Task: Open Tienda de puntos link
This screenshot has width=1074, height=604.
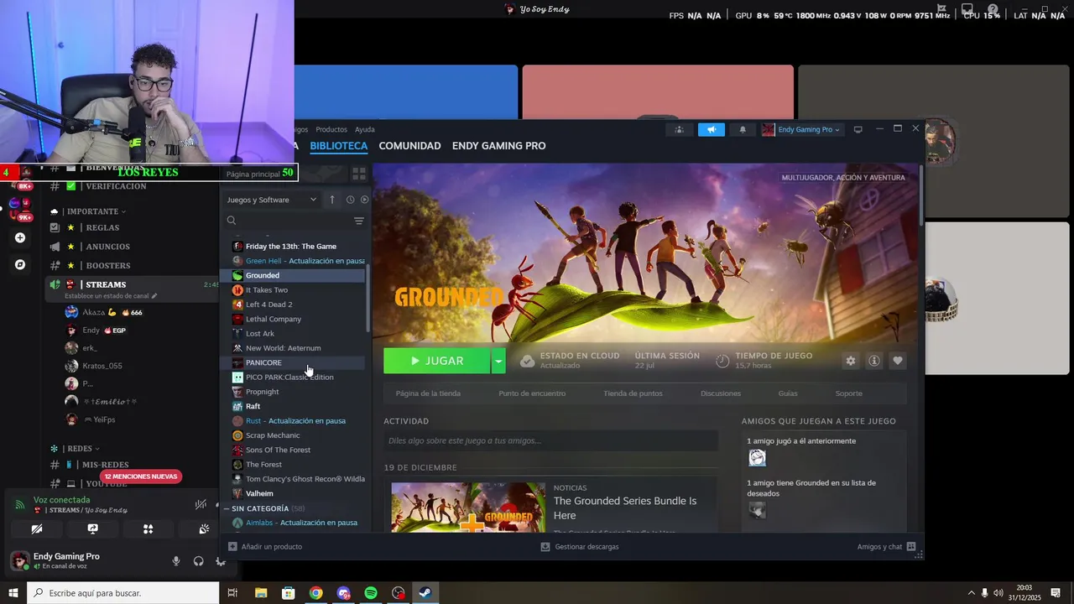Action: click(x=633, y=393)
